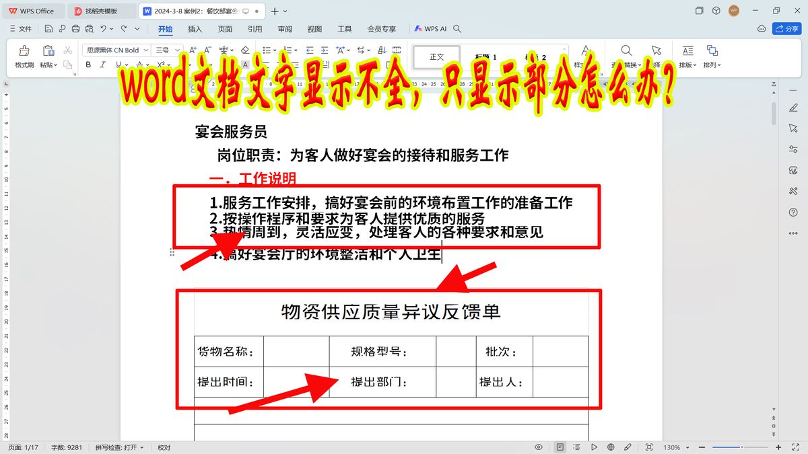Toggle Writing mode pen icon in status bar

628,447
